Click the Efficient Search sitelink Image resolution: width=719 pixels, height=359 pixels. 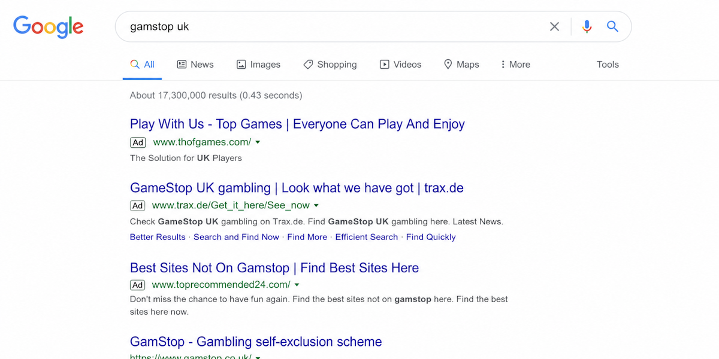coord(367,237)
